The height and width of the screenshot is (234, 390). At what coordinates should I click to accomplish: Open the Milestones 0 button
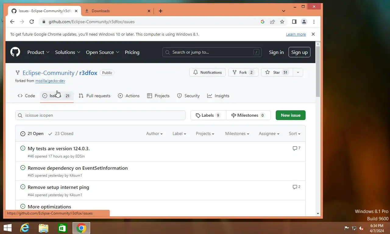pos(248,115)
